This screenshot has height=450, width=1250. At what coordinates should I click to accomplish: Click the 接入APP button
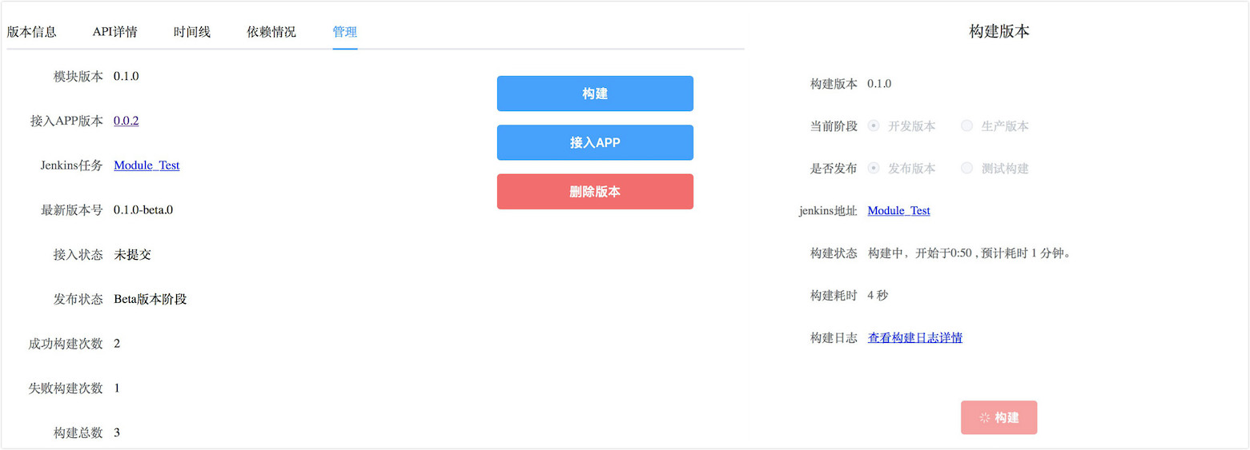pos(595,143)
